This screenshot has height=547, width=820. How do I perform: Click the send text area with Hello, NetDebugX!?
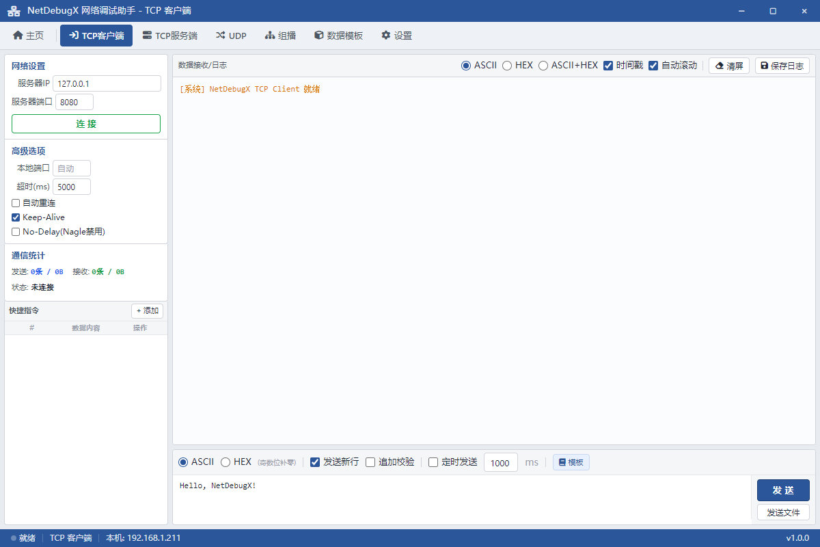pyautogui.click(x=461, y=500)
